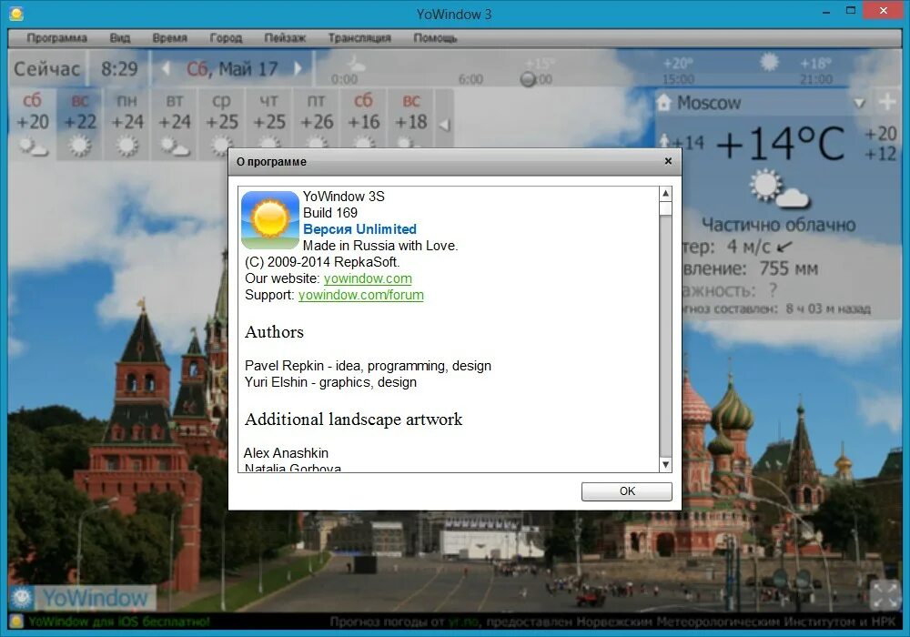Open the Время menu
Screen dimensions: 910x637
[x=169, y=38]
